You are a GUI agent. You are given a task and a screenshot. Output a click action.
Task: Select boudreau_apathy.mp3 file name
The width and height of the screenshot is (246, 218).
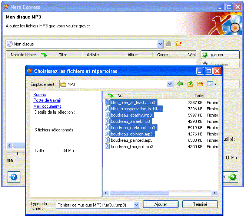131,115
